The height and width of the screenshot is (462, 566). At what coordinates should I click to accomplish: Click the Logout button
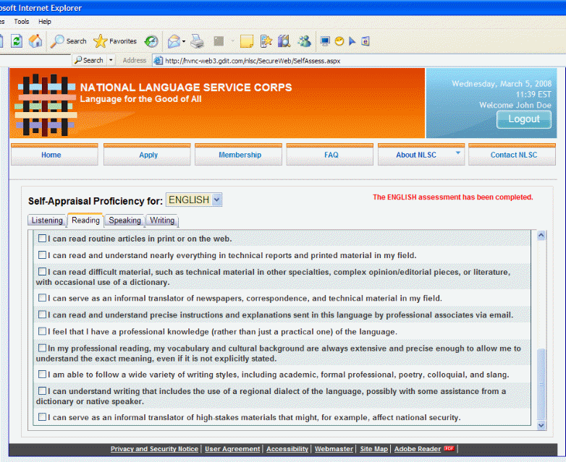click(524, 119)
